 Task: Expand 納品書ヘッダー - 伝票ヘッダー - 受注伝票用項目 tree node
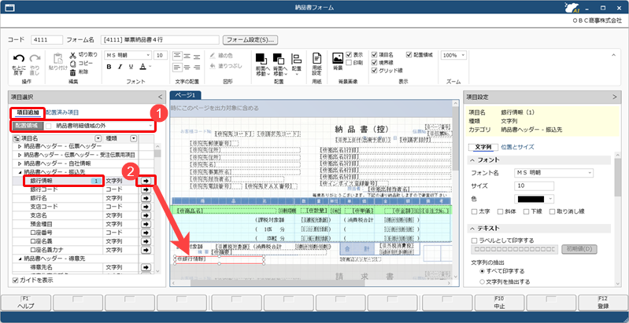[x=19, y=155]
